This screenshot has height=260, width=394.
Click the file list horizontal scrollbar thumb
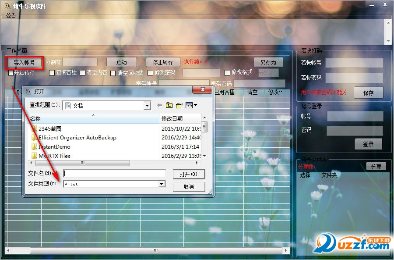click(x=83, y=163)
